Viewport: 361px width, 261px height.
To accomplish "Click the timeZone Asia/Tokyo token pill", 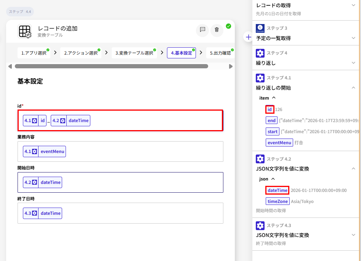I will [x=278, y=201].
